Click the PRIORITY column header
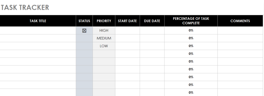The image size is (264, 96). click(104, 21)
